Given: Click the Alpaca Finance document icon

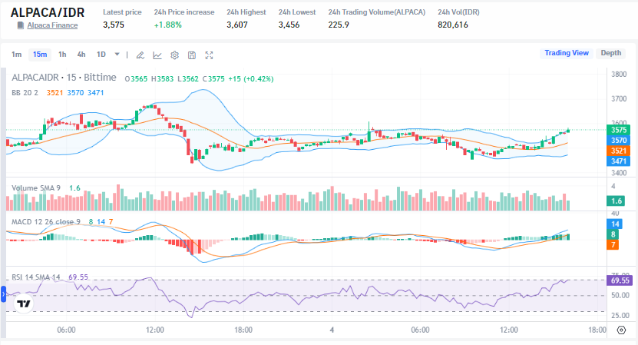Looking at the screenshot, I should [x=20, y=25].
